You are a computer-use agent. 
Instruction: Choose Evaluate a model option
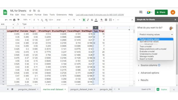(x=147, y=51)
